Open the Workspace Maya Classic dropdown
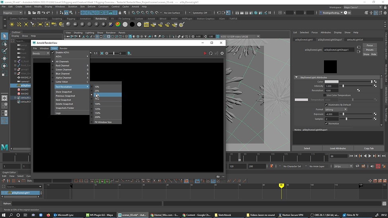Screen dimensions: 388x218 coord(363,8)
